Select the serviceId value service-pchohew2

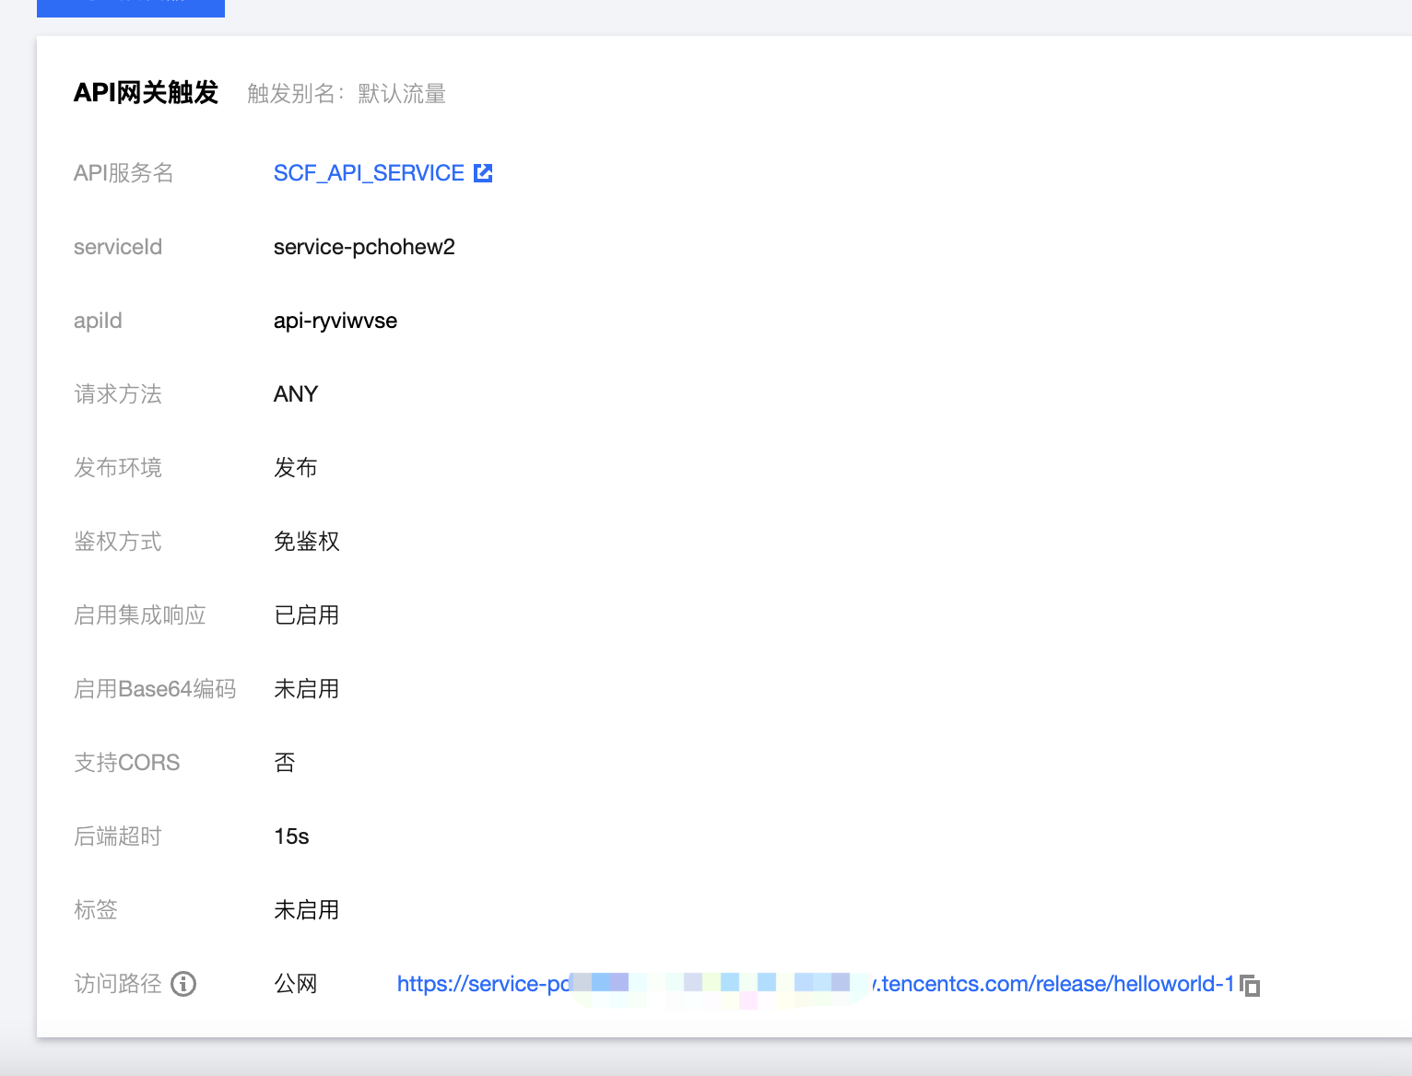364,247
